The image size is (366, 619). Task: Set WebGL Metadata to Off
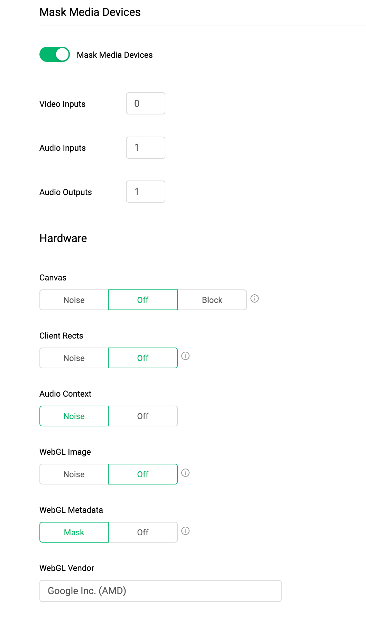click(x=143, y=532)
